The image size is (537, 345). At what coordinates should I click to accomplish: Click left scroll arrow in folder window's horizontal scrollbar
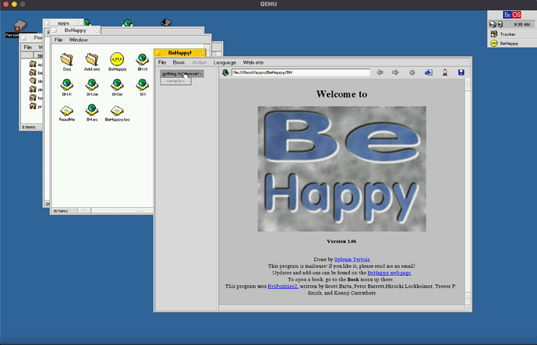(81, 210)
